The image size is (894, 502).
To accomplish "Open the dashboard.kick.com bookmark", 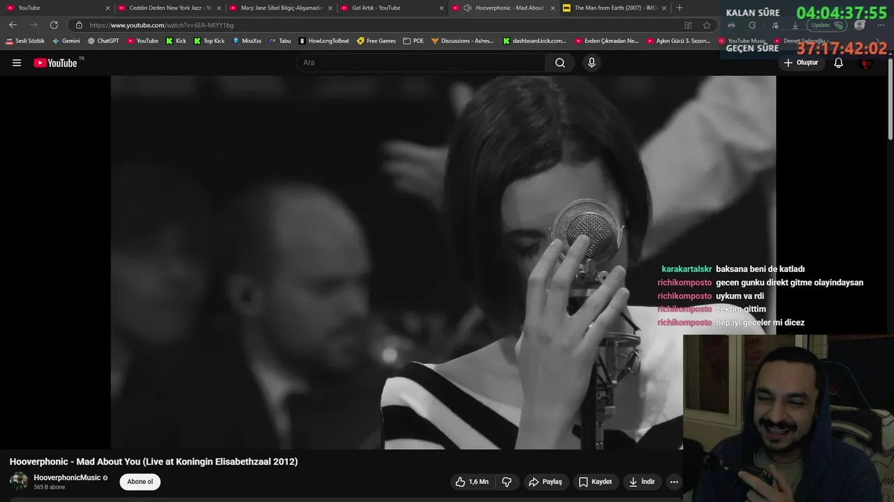I will point(534,41).
